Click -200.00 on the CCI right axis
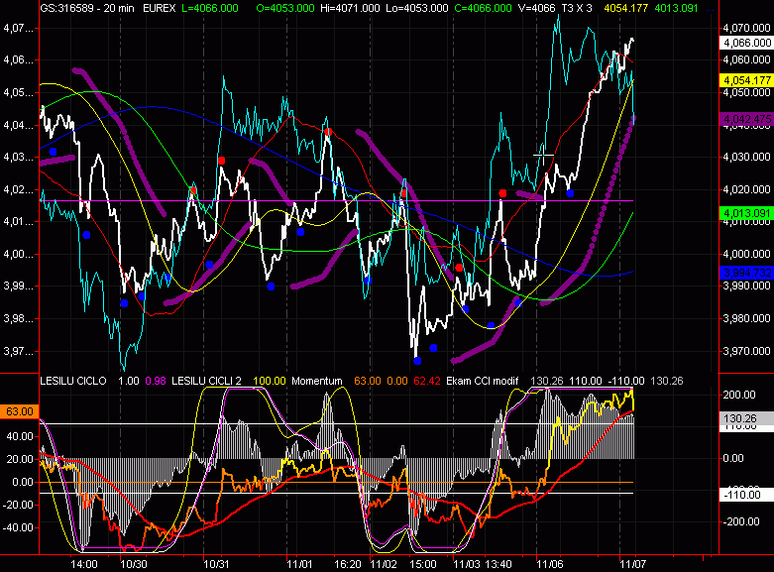This screenshot has height=572, width=774. 741,521
